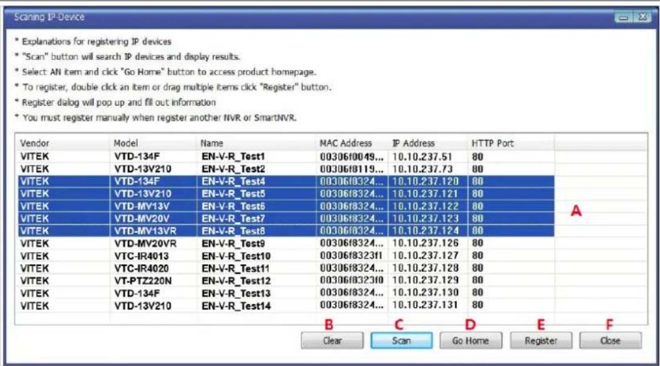Viewport: 660px width, 366px height.
Task: Sort list by Name column header
Action: pyautogui.click(x=256, y=143)
